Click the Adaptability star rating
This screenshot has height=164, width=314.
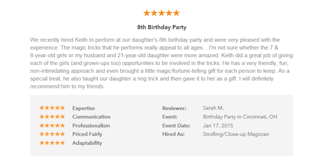(52, 143)
